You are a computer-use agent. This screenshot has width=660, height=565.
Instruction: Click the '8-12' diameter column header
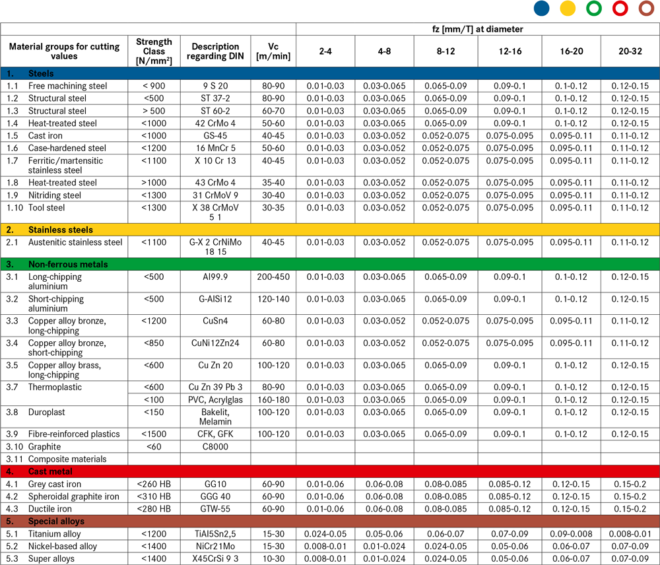tap(445, 51)
